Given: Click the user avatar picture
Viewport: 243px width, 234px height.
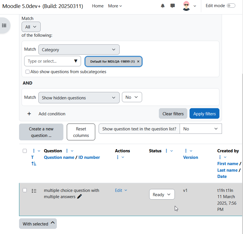Looking at the screenshot, I should coord(186,6).
